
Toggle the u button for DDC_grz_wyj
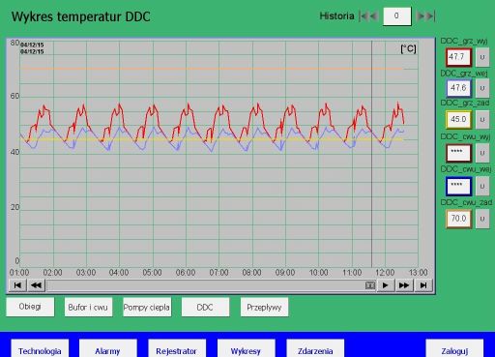[x=482, y=57]
